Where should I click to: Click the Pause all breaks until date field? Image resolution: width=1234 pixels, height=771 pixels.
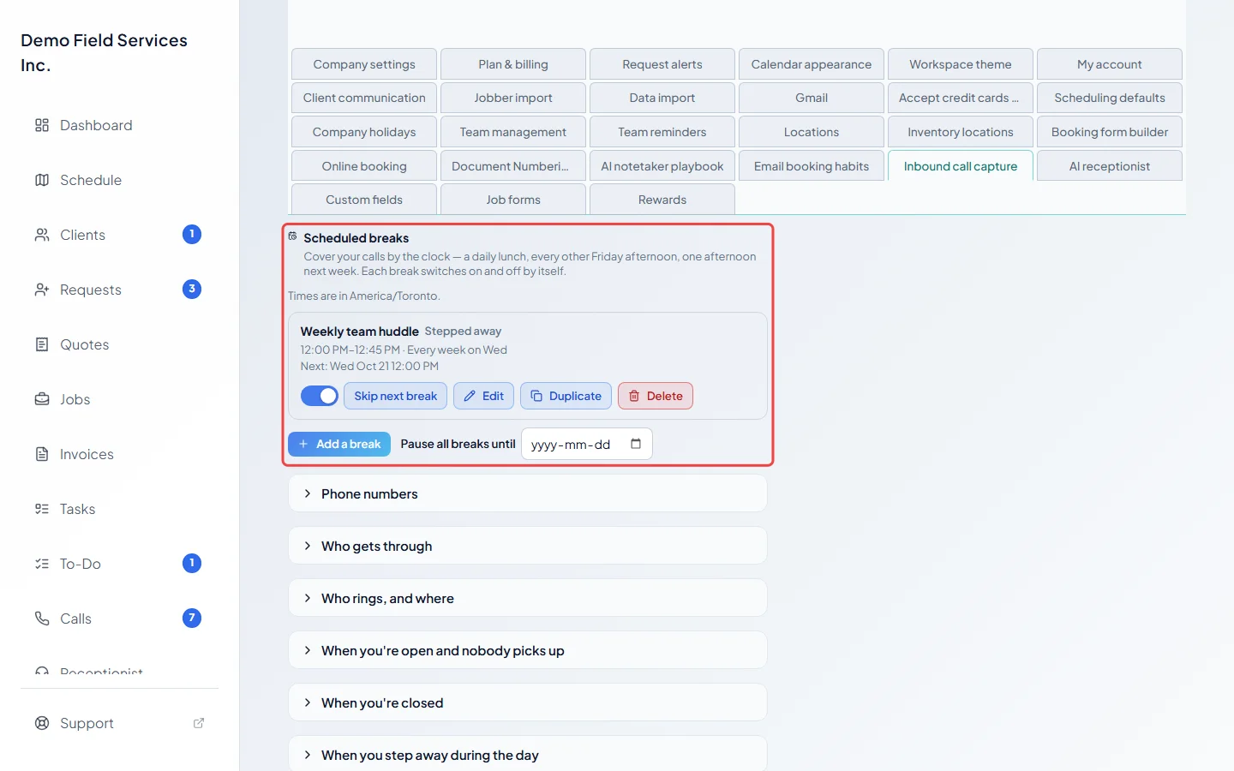pyautogui.click(x=587, y=444)
